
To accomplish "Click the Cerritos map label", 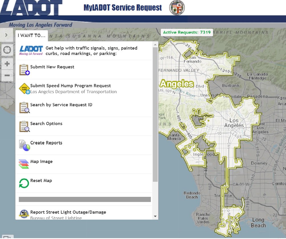I will [x=279, y=184].
